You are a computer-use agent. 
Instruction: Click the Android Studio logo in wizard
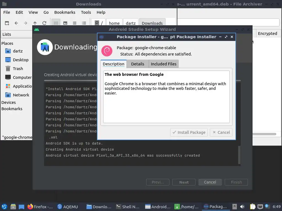point(45,47)
